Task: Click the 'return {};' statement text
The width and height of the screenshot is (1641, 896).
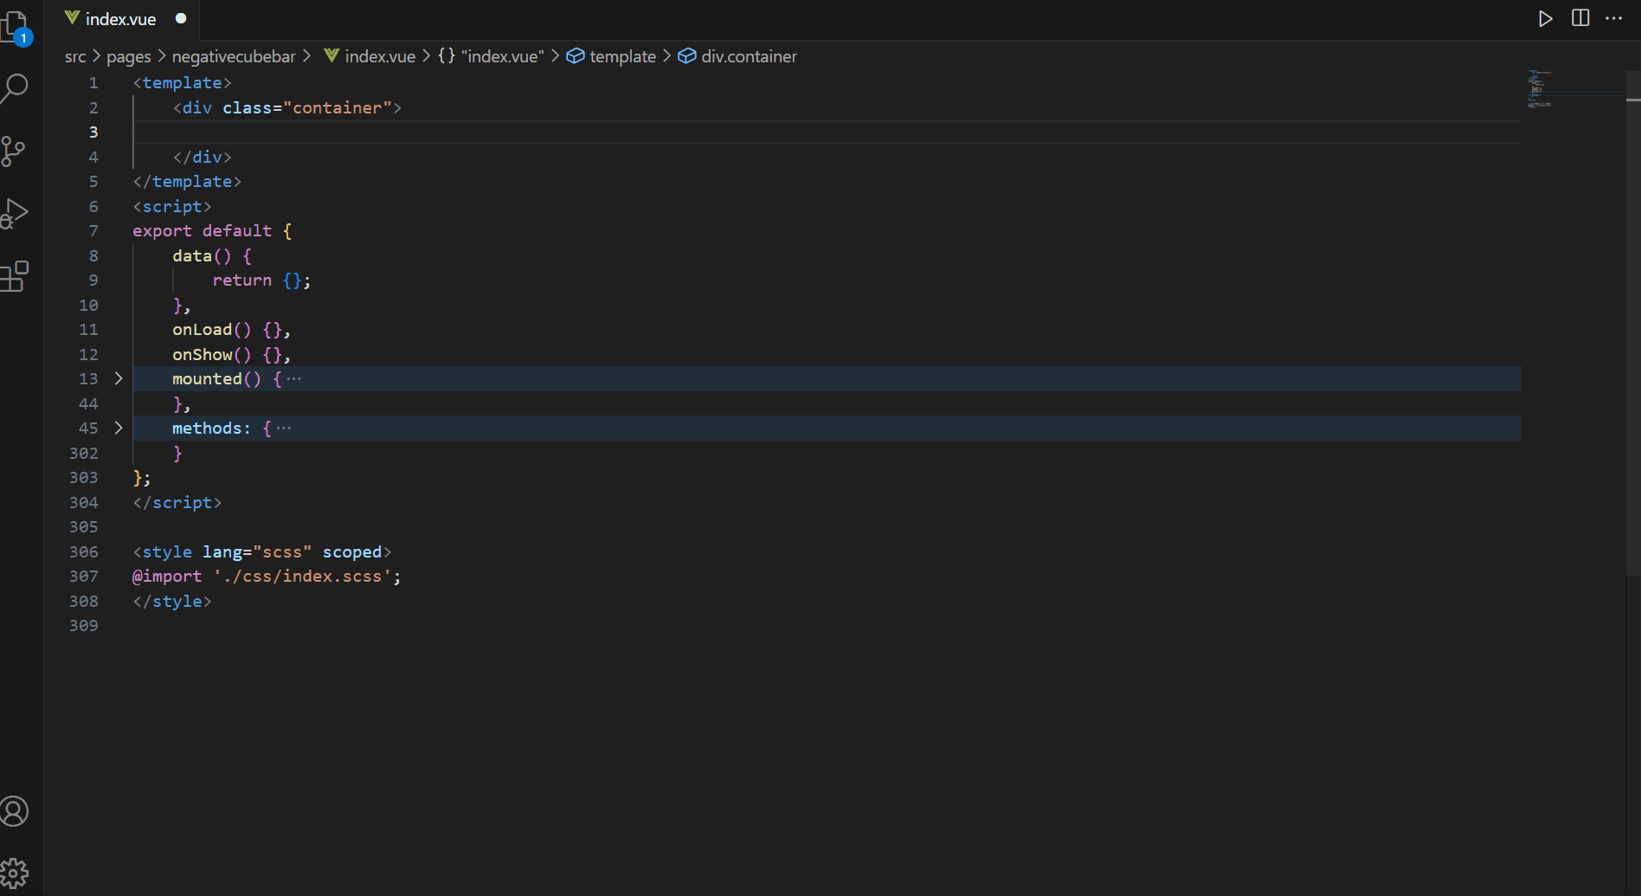Action: click(x=261, y=280)
